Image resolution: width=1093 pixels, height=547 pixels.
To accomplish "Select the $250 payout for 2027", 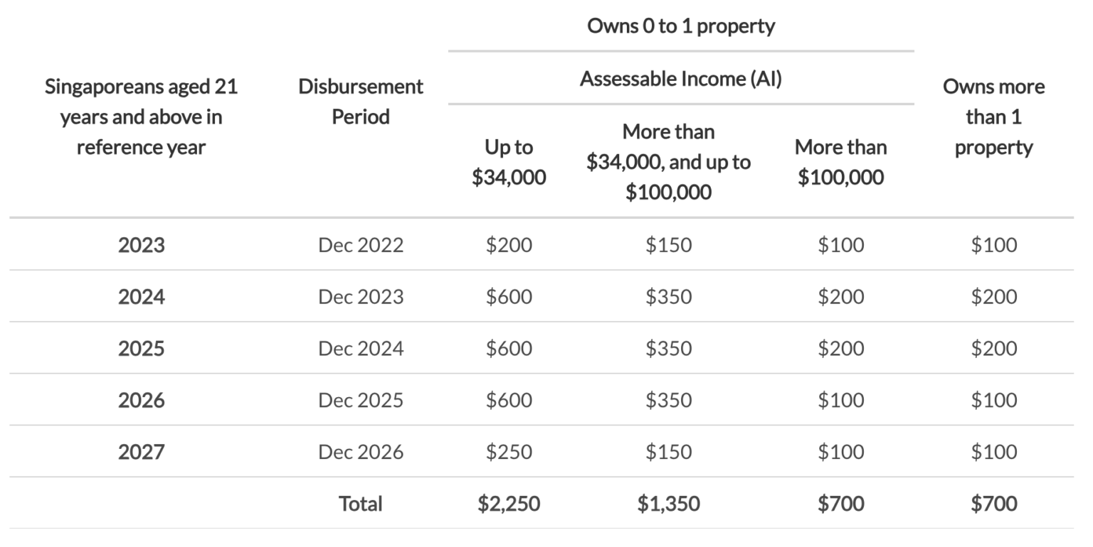I will click(x=509, y=453).
